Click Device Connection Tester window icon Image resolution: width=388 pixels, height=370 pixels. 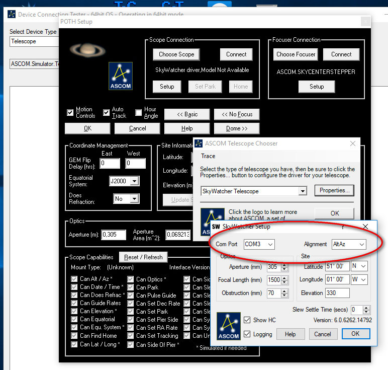12,14
